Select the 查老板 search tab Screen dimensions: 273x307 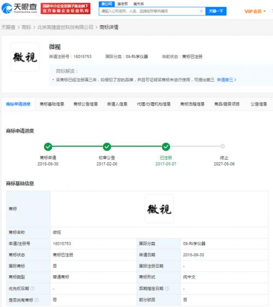click(122, 4)
